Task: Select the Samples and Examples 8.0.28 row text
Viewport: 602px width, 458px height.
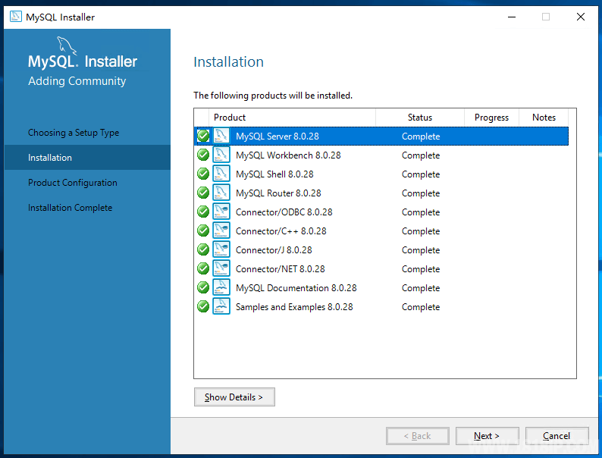Action: click(294, 307)
